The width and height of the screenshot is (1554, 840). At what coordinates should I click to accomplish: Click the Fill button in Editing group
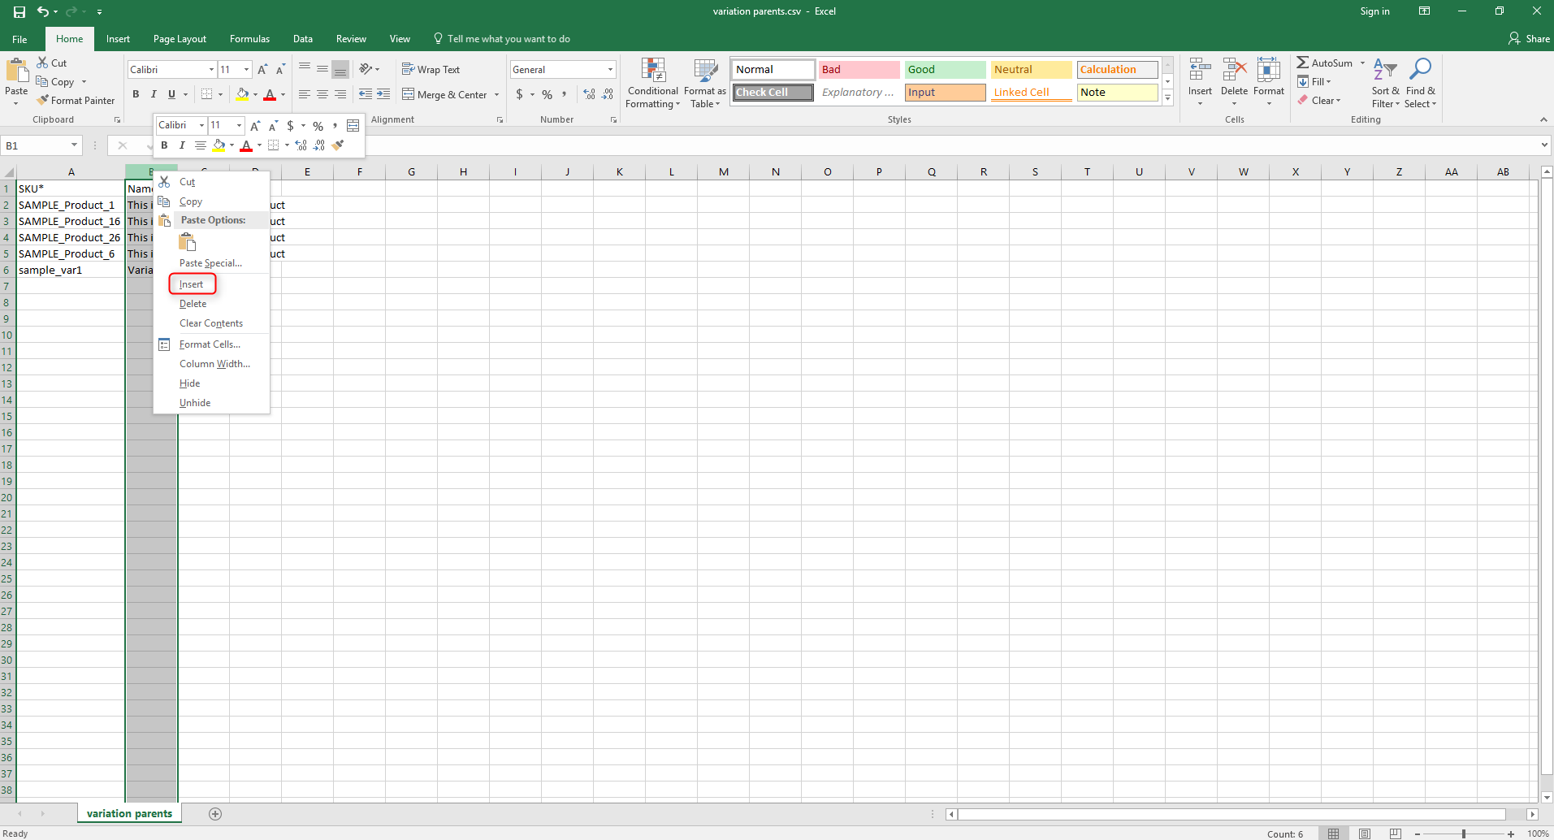(x=1314, y=82)
